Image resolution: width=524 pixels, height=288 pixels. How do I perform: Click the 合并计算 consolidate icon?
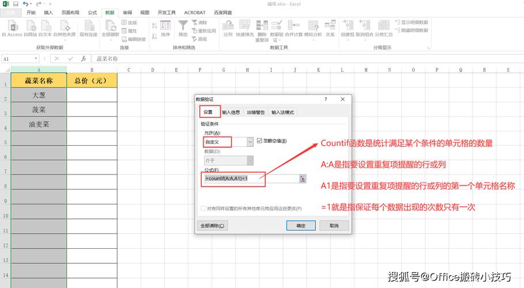pos(294,26)
